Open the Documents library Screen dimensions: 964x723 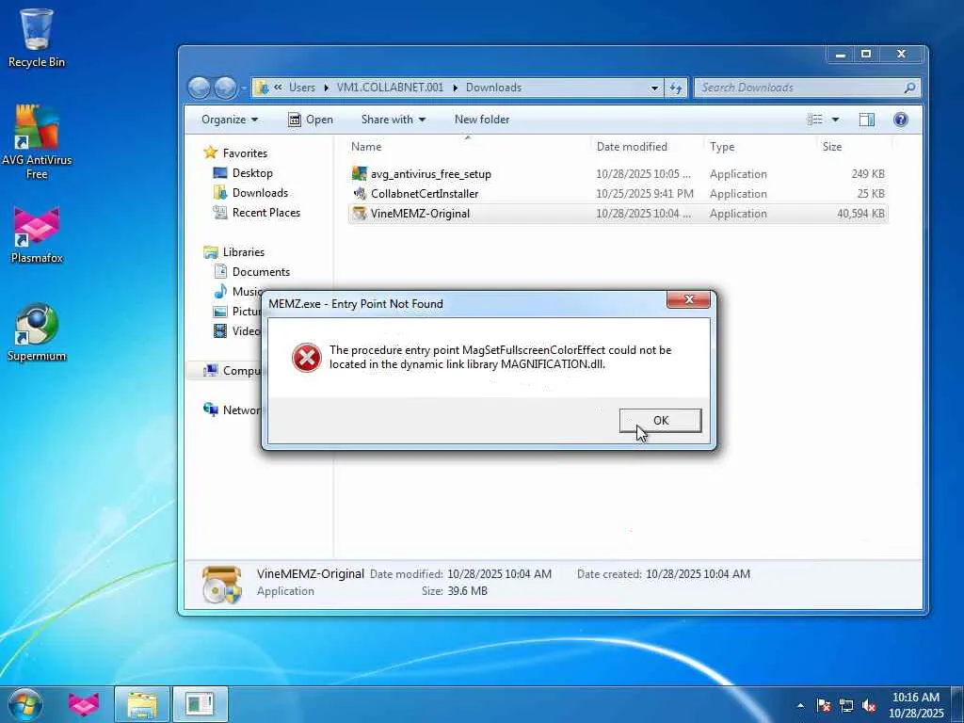coord(261,272)
